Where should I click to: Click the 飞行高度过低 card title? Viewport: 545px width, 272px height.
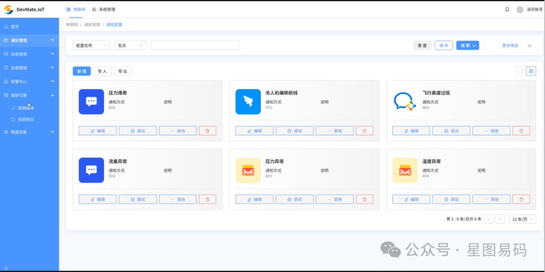click(436, 93)
